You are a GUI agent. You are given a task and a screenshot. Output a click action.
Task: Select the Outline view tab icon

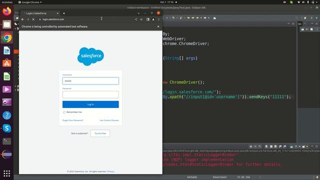(x=299, y=24)
